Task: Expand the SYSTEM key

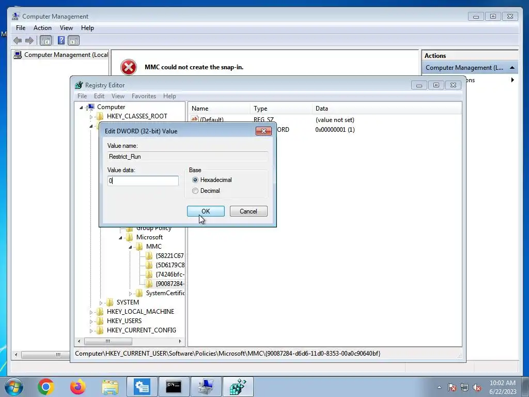Action: point(101,303)
